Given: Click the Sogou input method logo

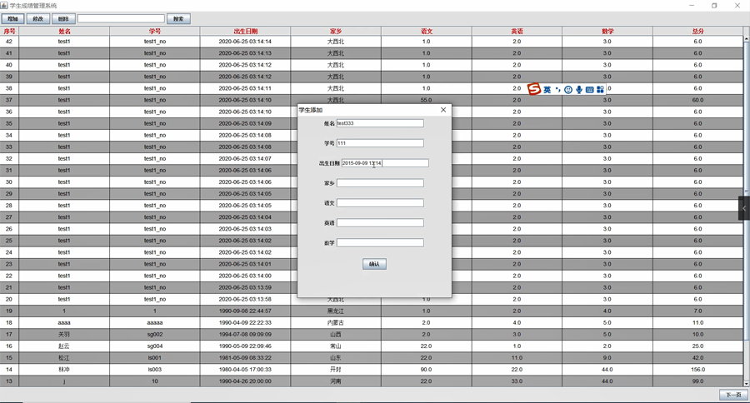Looking at the screenshot, I should coord(534,89).
